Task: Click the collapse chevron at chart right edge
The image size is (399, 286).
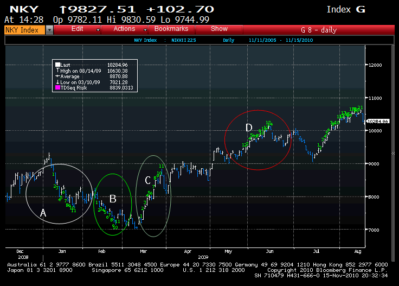Action: click(x=393, y=154)
